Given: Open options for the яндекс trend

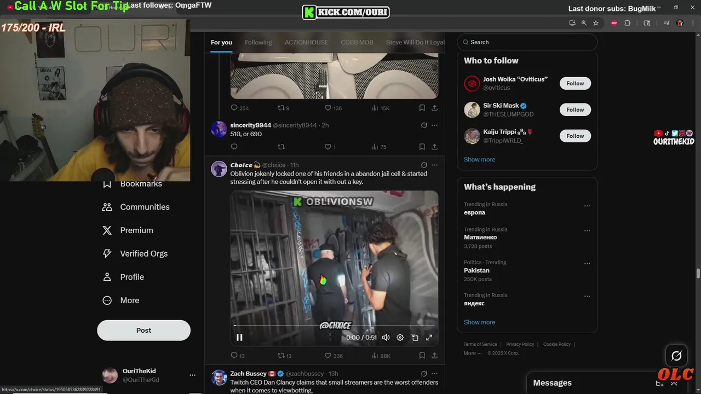Looking at the screenshot, I should [587, 297].
